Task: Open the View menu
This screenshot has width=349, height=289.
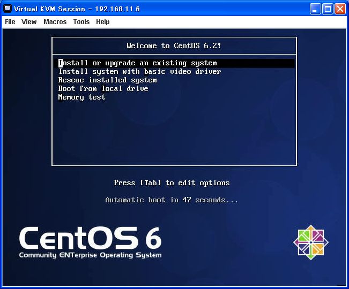Action: 29,22
